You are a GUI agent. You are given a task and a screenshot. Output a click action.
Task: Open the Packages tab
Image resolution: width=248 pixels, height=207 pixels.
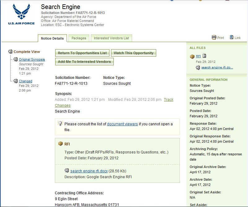click(79, 38)
